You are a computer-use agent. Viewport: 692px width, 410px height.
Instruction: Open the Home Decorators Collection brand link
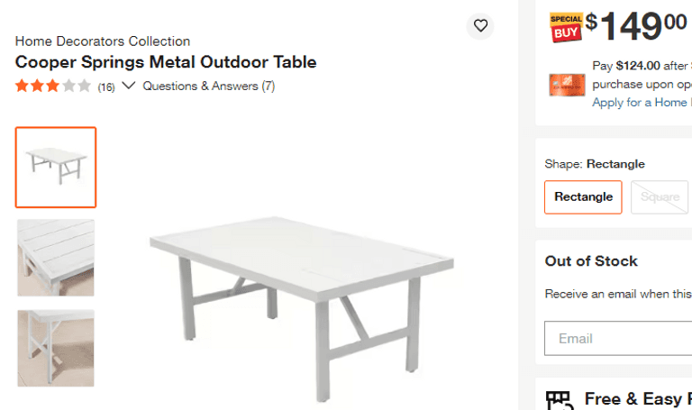(103, 41)
